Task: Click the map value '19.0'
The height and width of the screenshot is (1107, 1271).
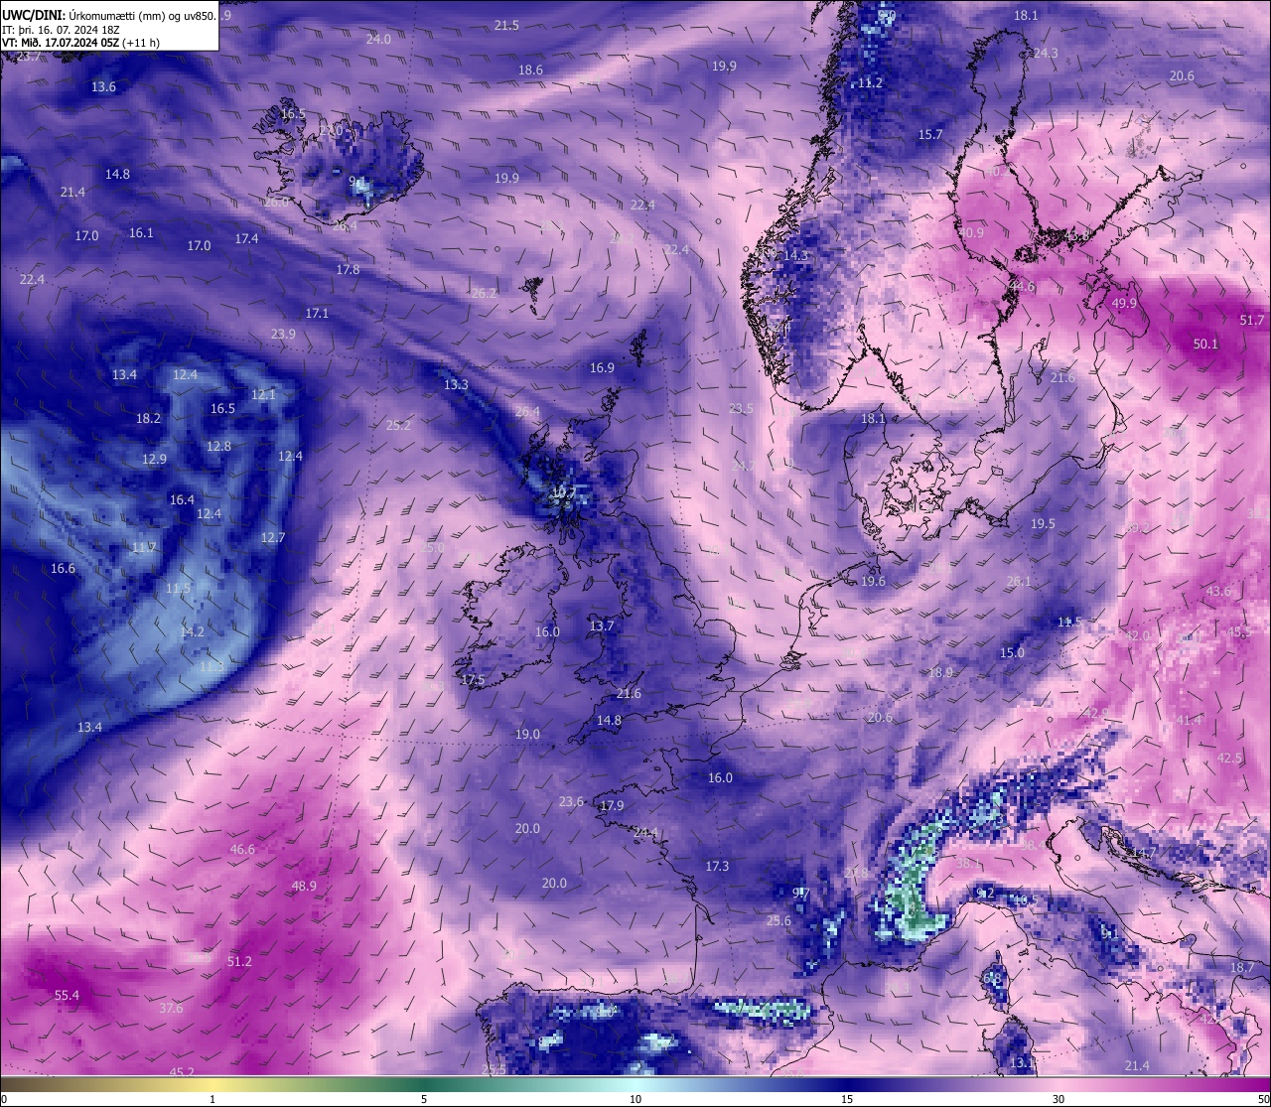Action: pyautogui.click(x=527, y=734)
